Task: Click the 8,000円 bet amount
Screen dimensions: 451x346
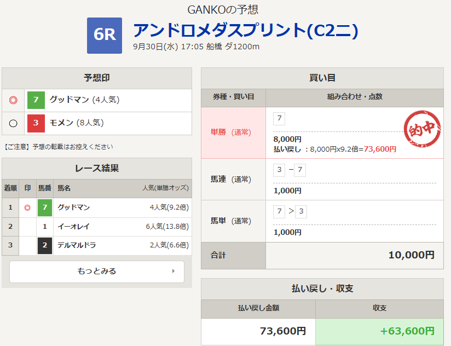Action: pos(287,140)
